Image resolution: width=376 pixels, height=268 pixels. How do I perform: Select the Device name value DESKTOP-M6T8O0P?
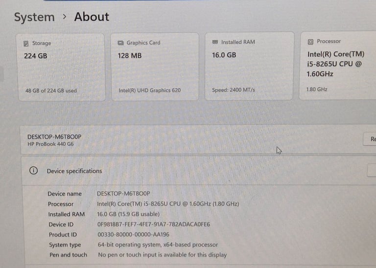point(123,193)
